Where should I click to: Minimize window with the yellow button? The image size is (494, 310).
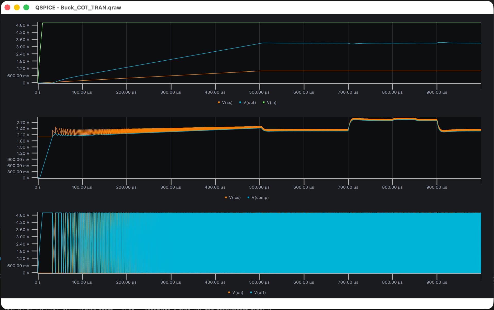pyautogui.click(x=17, y=7)
